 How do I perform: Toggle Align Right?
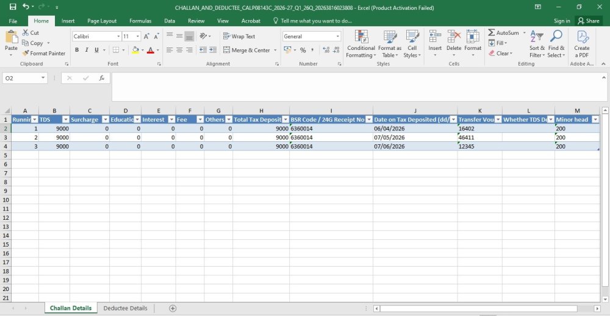(189, 50)
